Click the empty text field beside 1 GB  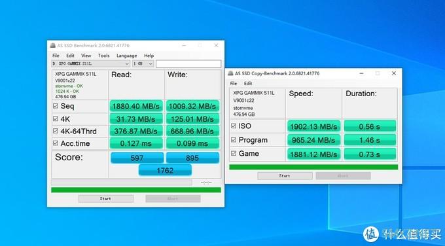(x=188, y=64)
